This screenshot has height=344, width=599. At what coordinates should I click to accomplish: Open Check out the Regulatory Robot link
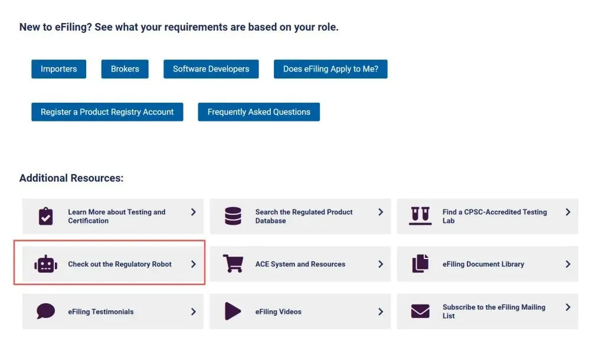click(x=120, y=264)
